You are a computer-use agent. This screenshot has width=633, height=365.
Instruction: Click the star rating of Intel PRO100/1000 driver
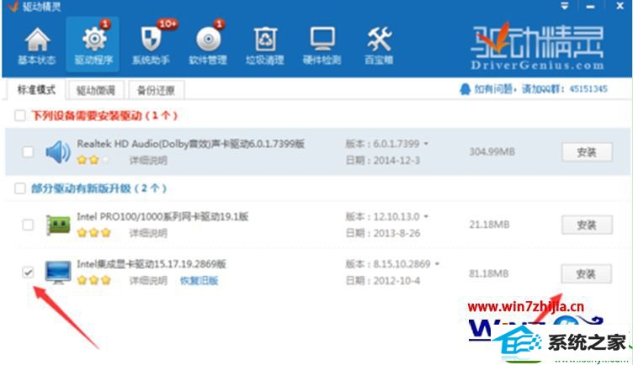(93, 233)
